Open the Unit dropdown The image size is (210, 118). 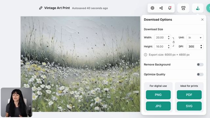[195, 38]
